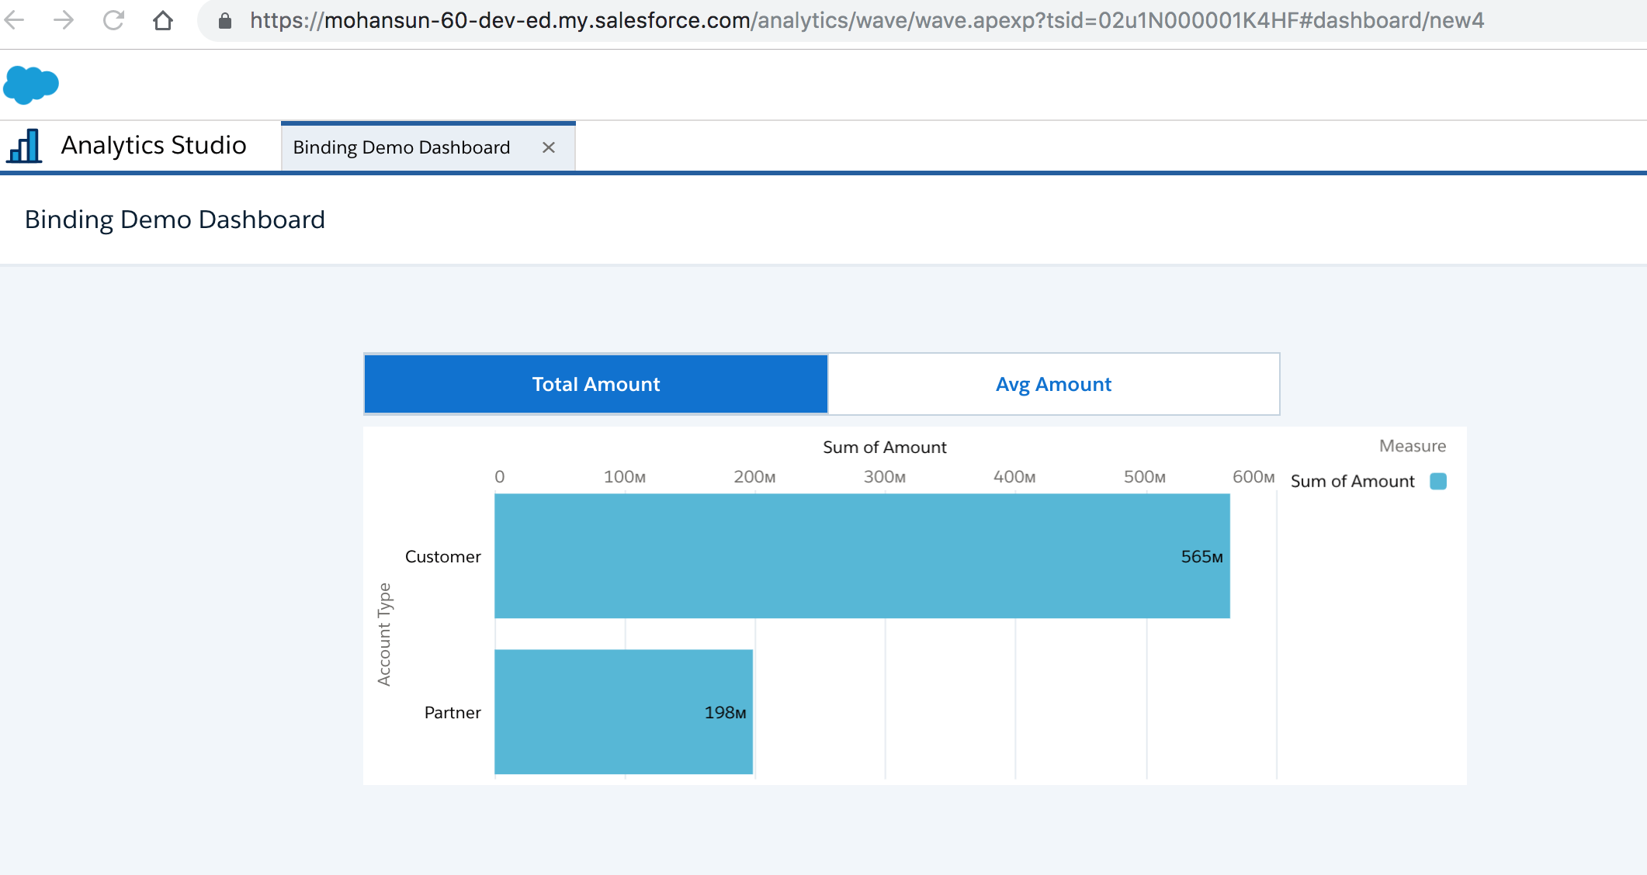
Task: Click the padlock site security icon
Action: click(x=225, y=21)
